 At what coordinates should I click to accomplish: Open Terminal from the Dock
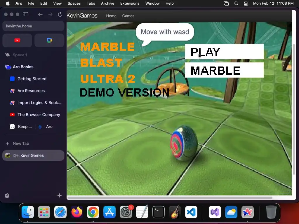tap(159, 212)
